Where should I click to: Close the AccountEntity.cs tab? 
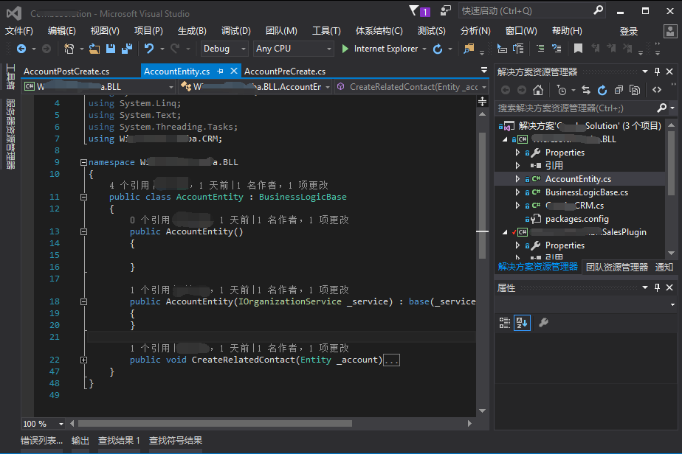pos(234,71)
